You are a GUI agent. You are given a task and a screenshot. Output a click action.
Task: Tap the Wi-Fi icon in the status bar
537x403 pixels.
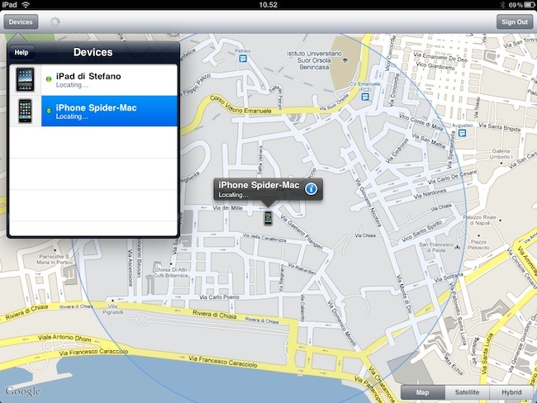26,5
